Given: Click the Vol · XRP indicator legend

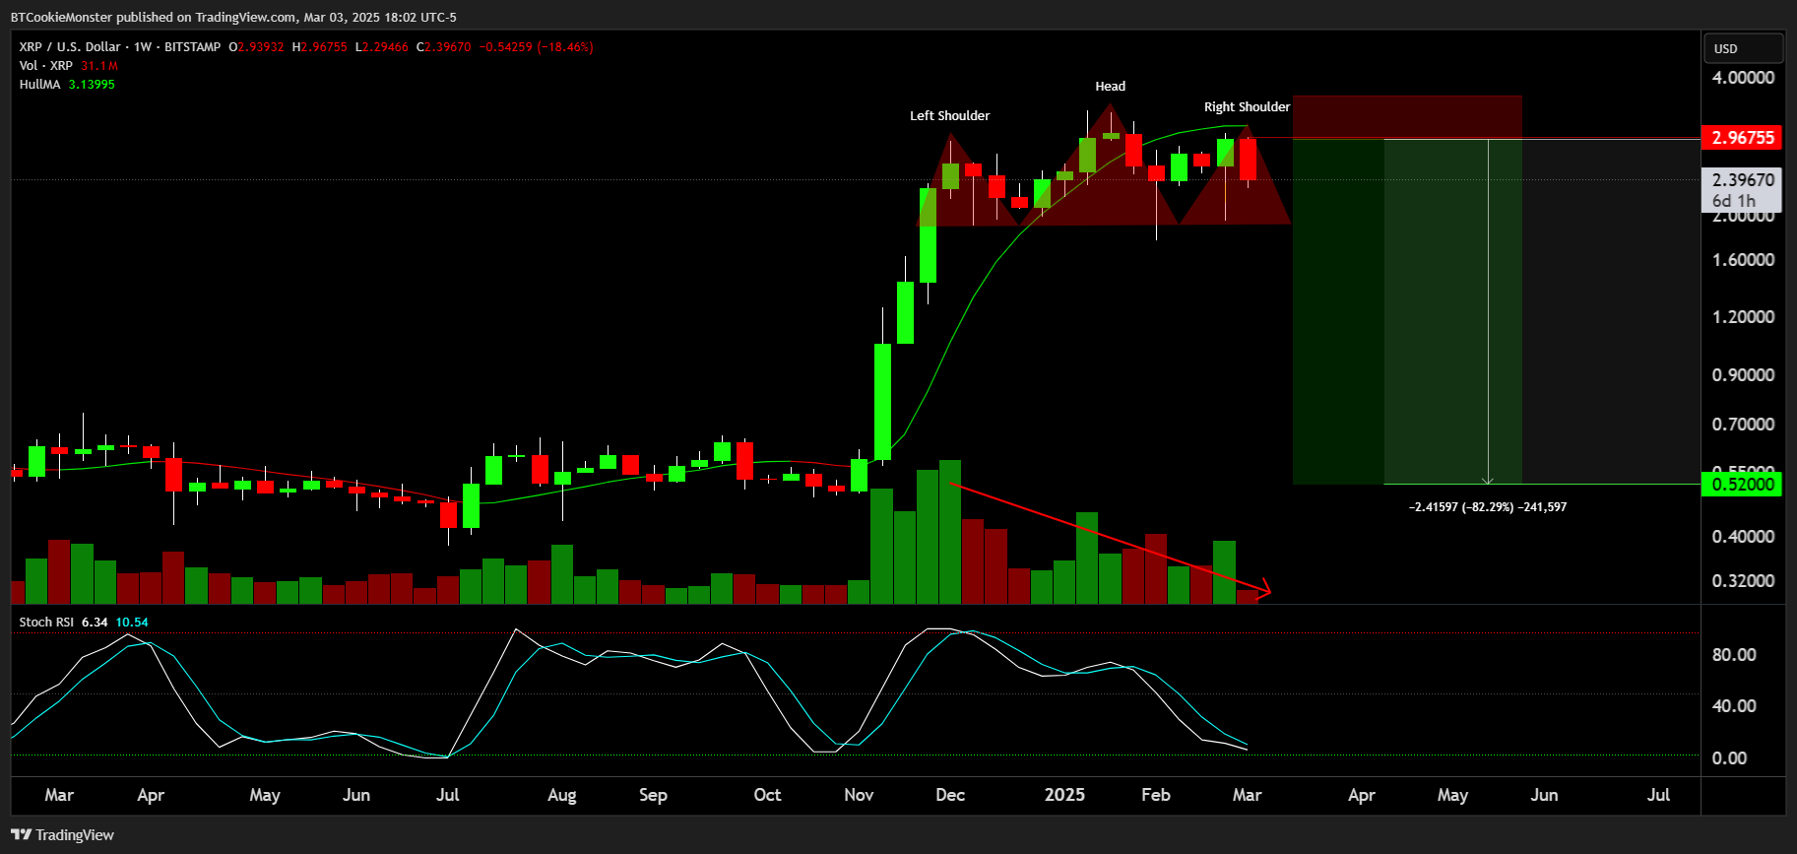Looking at the screenshot, I should 45,65.
